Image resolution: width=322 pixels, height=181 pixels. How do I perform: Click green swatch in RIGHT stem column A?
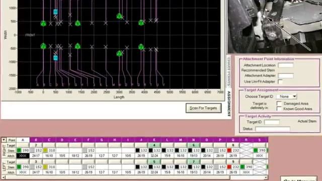(x=19, y=150)
